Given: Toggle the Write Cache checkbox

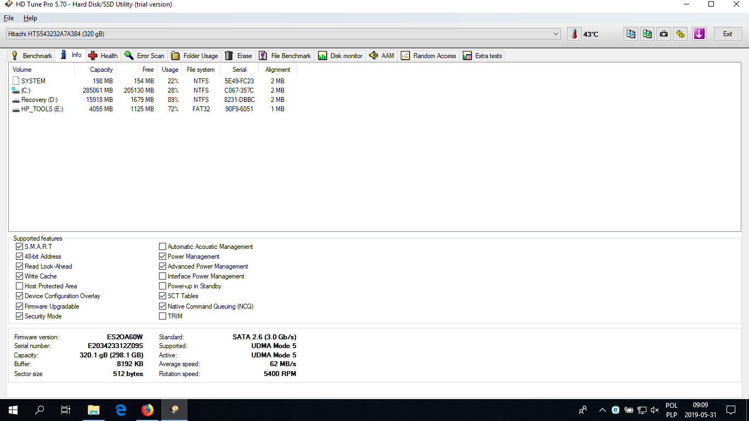Looking at the screenshot, I should [20, 276].
